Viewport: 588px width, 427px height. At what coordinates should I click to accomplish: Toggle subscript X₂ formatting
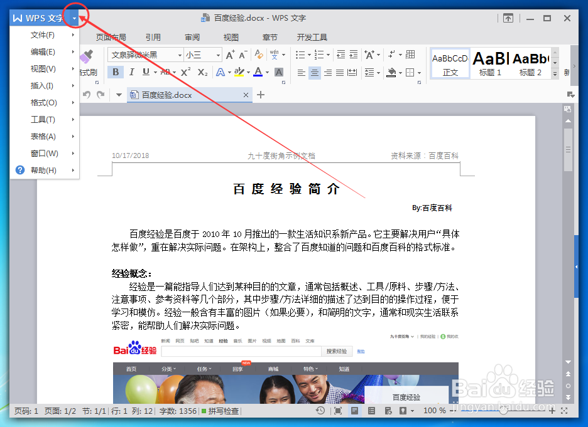click(202, 72)
